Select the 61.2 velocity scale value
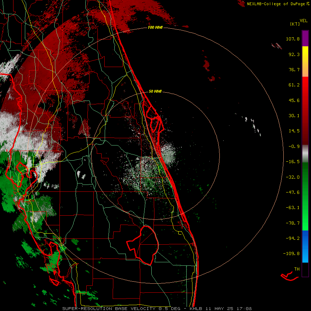The height and width of the screenshot is (311, 311). coord(294,85)
